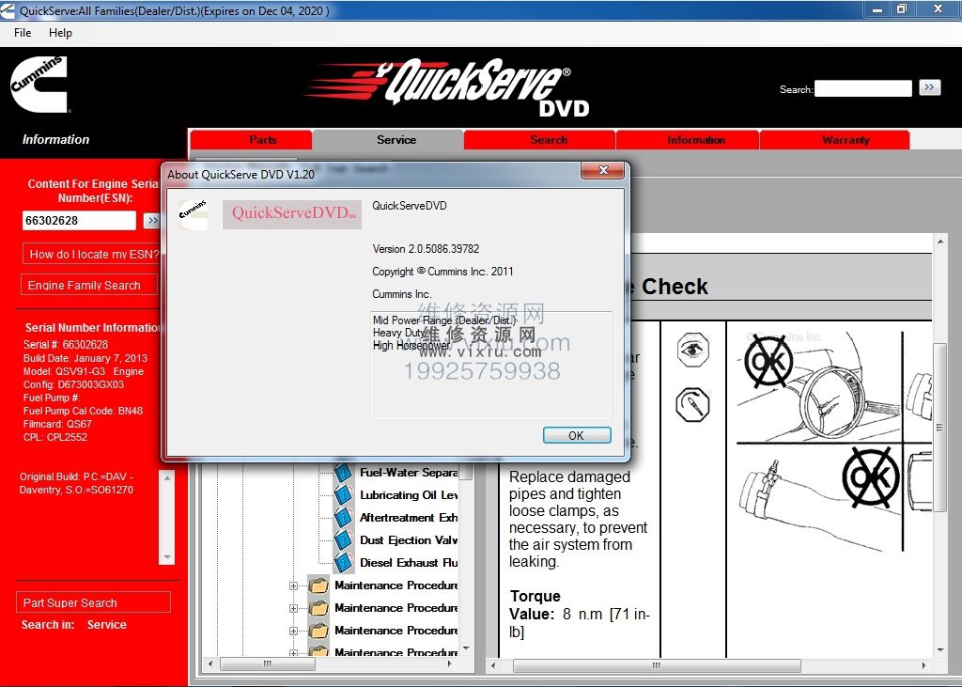Viewport: 962px width, 687px height.
Task: Focus the top-right Search text box
Action: click(862, 88)
